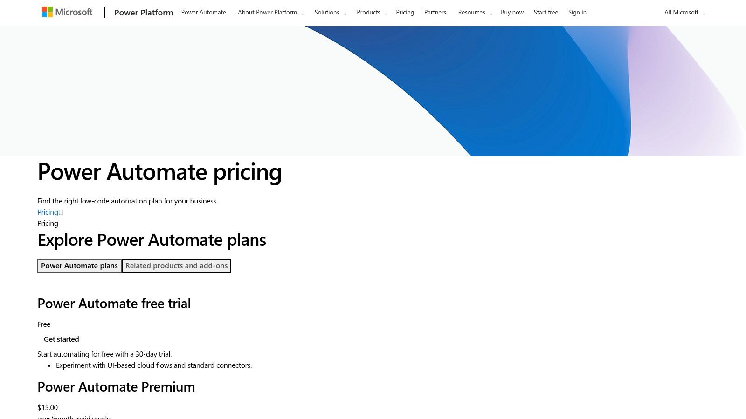This screenshot has height=419, width=746.
Task: Expand the Products navigation dropdown
Action: point(368,12)
